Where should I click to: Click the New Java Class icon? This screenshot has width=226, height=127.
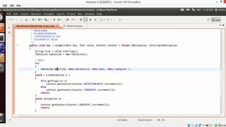[x=59, y=20]
